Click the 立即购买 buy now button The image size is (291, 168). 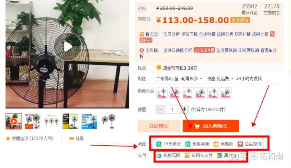[159, 126]
